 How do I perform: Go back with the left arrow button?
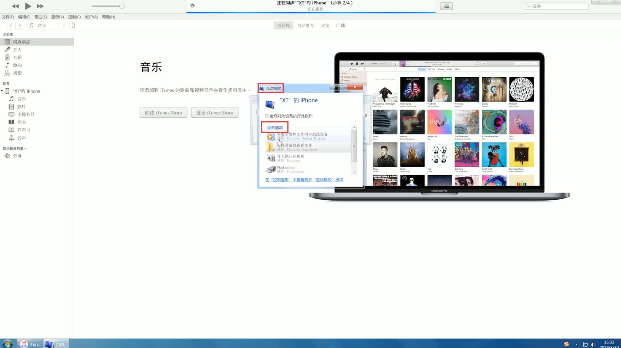[x=11, y=25]
